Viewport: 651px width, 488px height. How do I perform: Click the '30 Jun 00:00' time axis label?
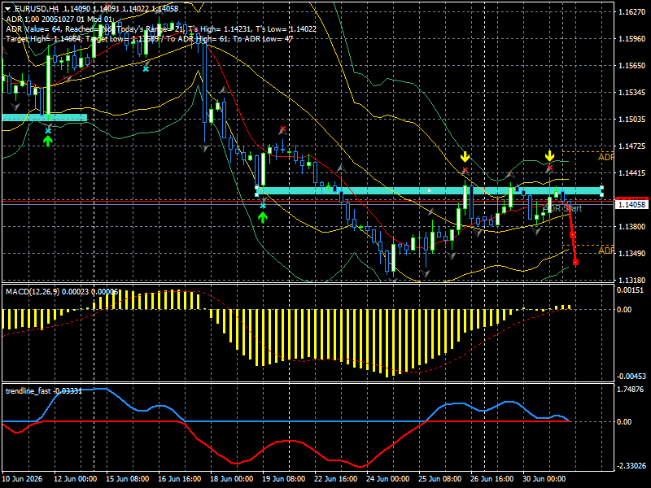click(544, 479)
